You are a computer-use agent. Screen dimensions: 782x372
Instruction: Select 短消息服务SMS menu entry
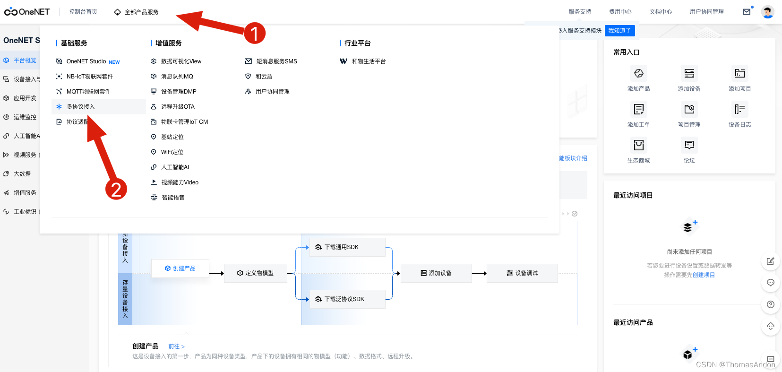[271, 61]
